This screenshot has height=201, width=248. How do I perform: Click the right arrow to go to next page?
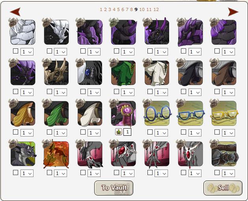click(x=233, y=12)
